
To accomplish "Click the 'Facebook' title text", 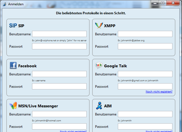I will pyautogui.click(x=27, y=66).
